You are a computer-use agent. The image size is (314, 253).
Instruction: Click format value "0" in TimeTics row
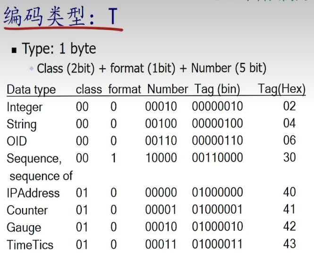click(113, 245)
